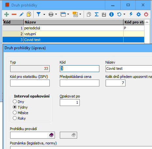Click the floppy disk save icon
The image size is (152, 149).
click(x=104, y=14)
